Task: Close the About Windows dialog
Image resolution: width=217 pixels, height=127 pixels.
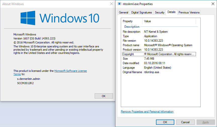Action: point(112,4)
